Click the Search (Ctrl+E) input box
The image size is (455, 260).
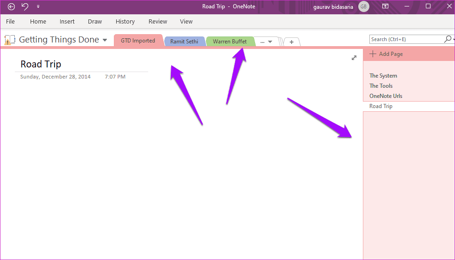pyautogui.click(x=406, y=39)
